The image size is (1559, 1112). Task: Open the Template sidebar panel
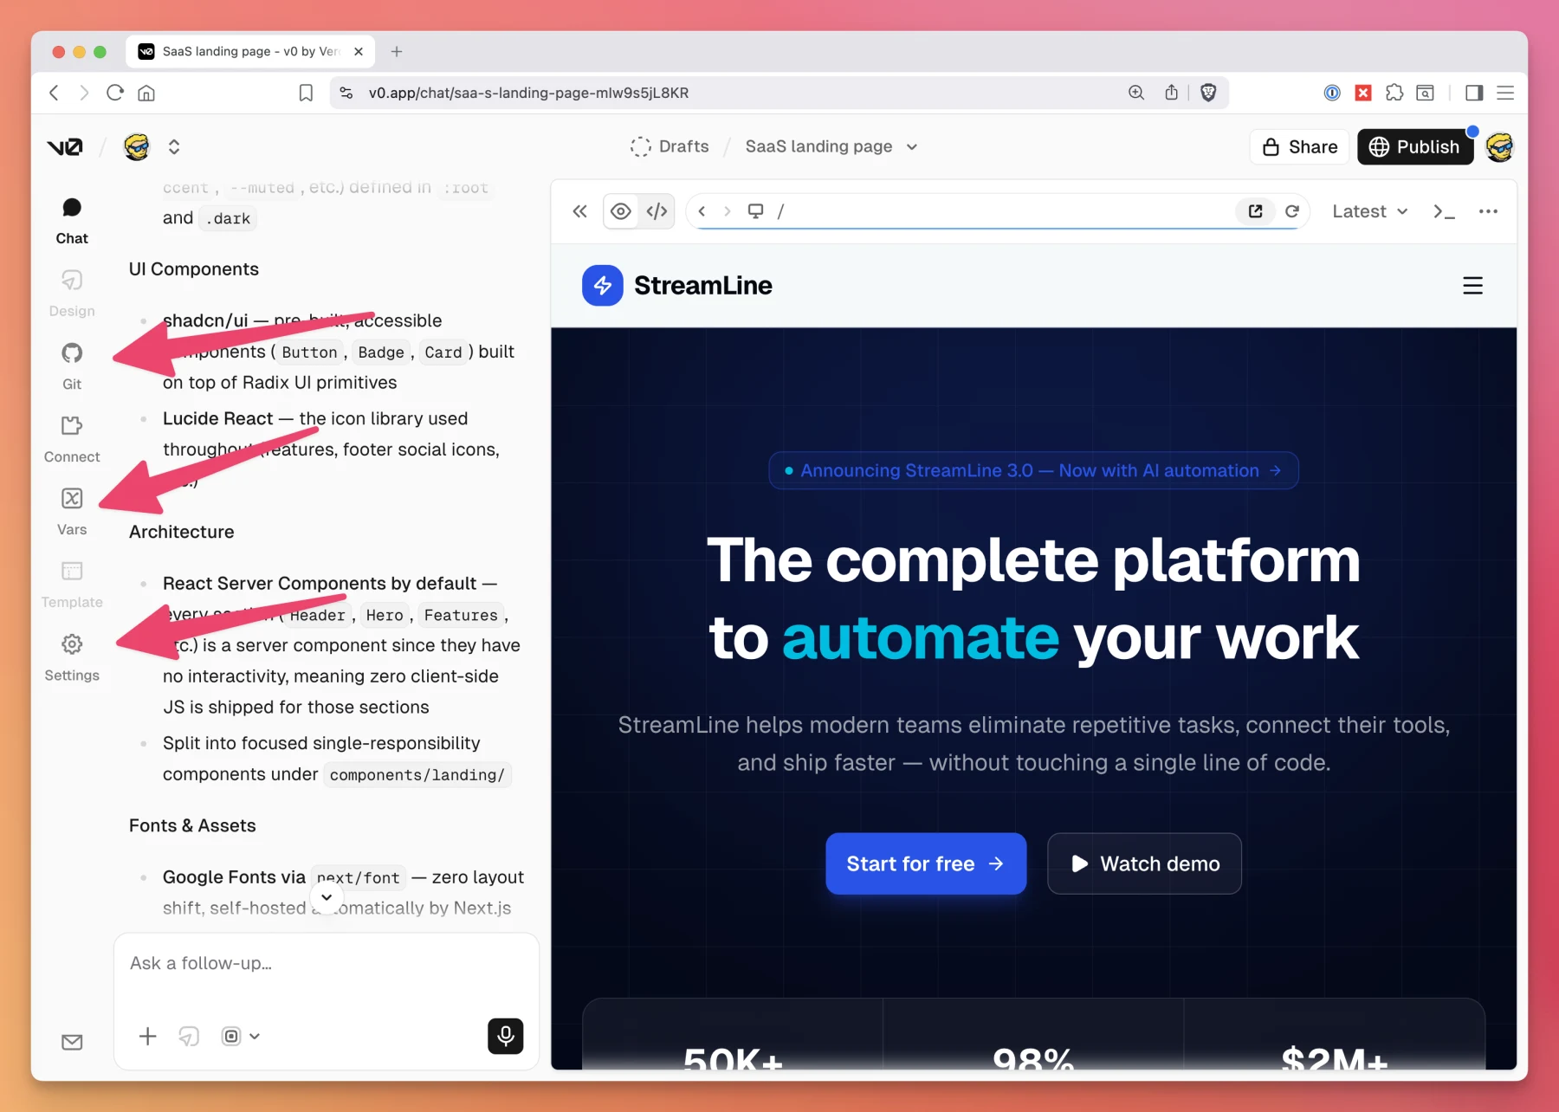(72, 585)
